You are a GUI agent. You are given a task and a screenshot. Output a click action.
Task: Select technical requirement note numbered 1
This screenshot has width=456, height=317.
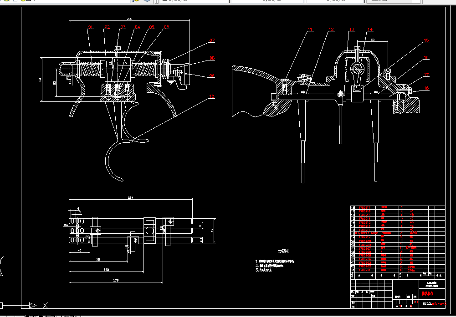[x=275, y=261]
